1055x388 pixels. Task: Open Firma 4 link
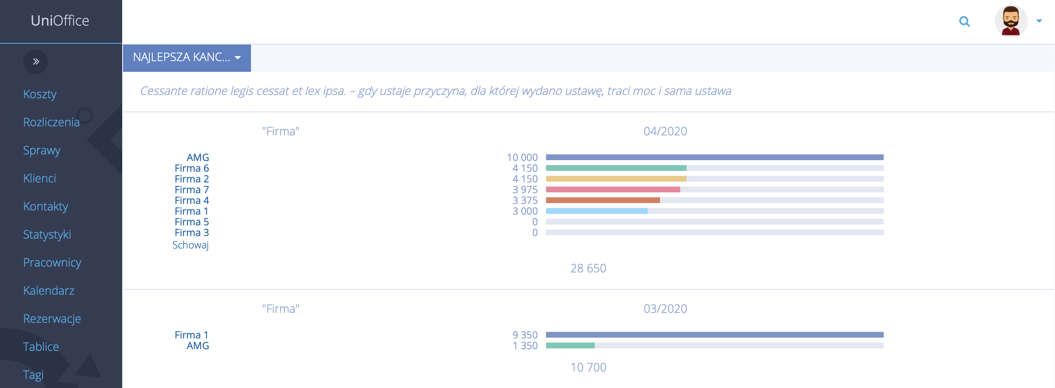tap(192, 200)
